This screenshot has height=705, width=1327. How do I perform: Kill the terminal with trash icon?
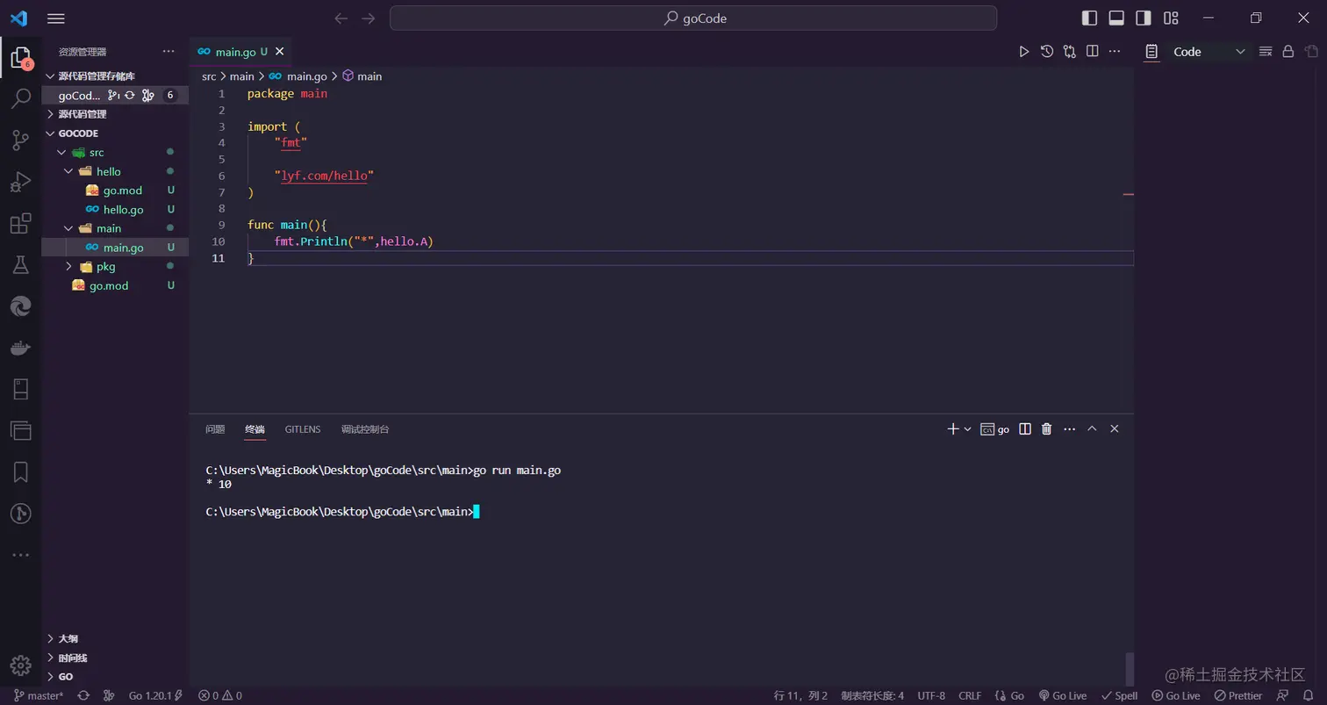[1046, 429]
